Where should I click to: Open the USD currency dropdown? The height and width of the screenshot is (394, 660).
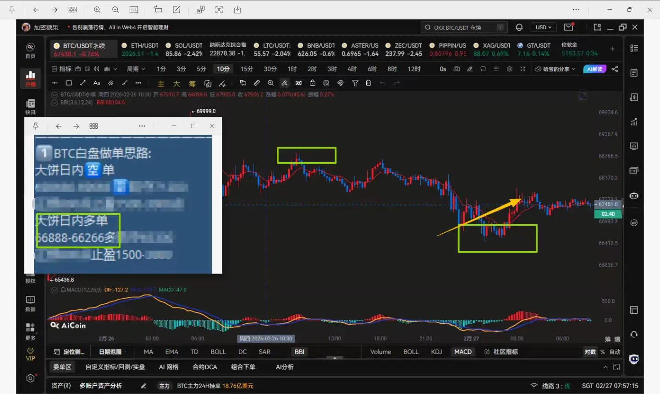click(544, 27)
